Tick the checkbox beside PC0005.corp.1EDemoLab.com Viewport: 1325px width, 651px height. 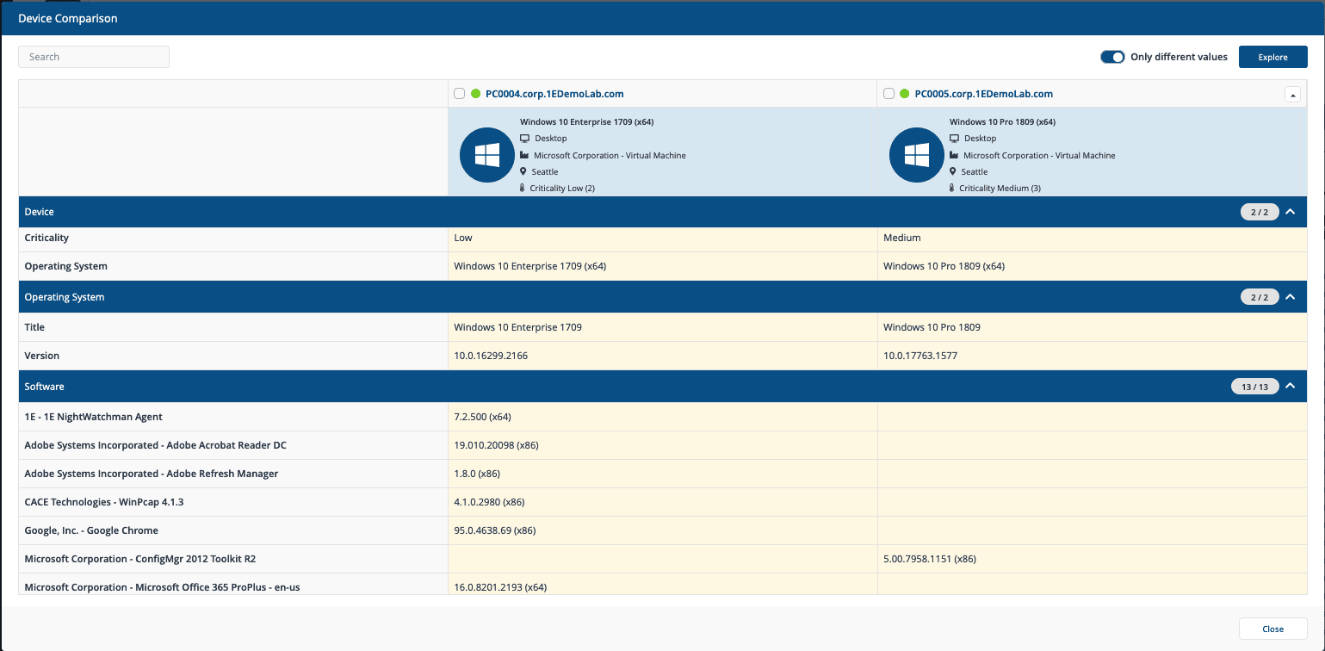tap(889, 94)
